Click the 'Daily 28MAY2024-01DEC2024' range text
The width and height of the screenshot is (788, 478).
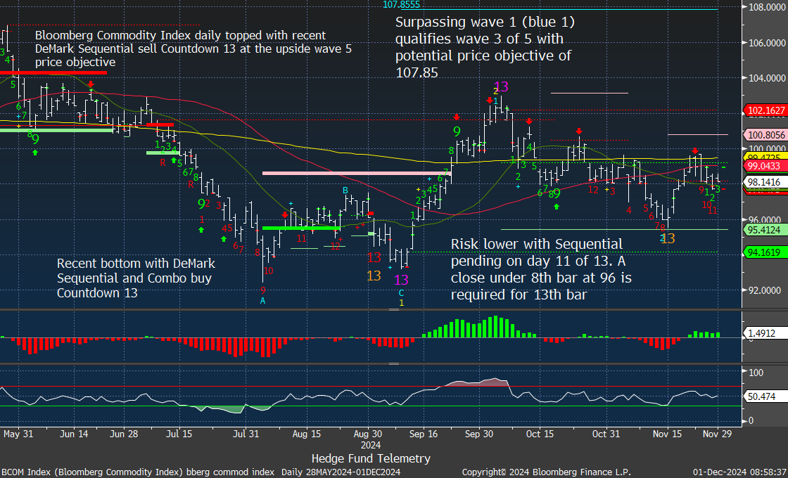pyautogui.click(x=341, y=472)
